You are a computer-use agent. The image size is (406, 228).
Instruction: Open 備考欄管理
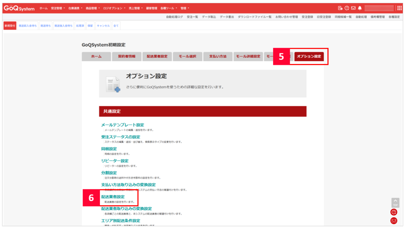point(377,17)
